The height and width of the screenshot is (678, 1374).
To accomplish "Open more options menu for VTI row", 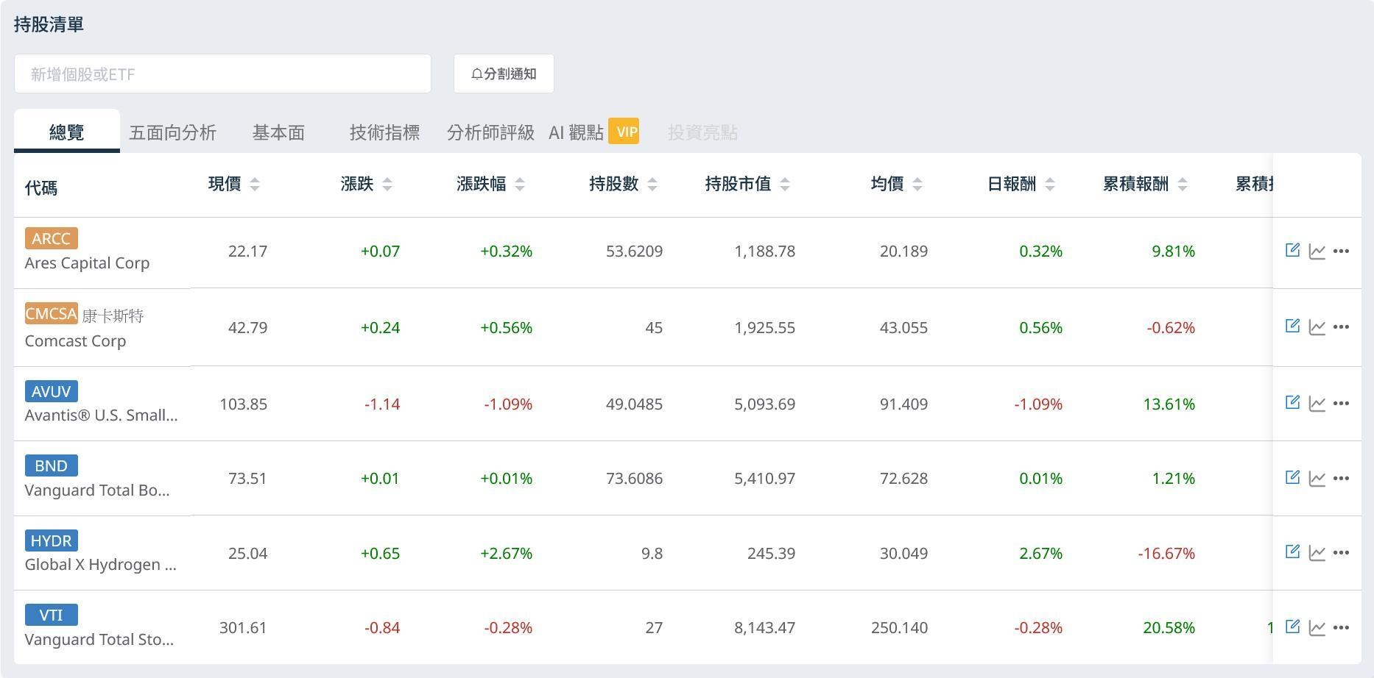I will point(1341,628).
